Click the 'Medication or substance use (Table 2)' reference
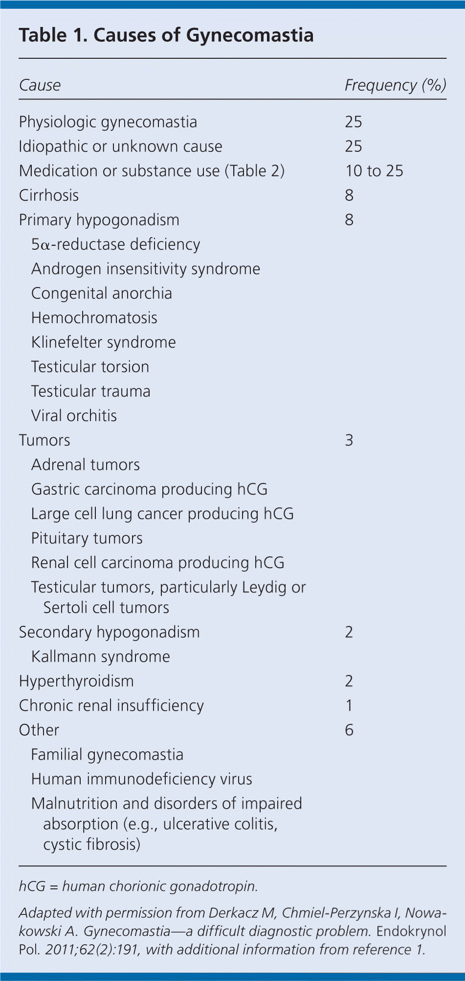The height and width of the screenshot is (981, 465). pyautogui.click(x=152, y=171)
